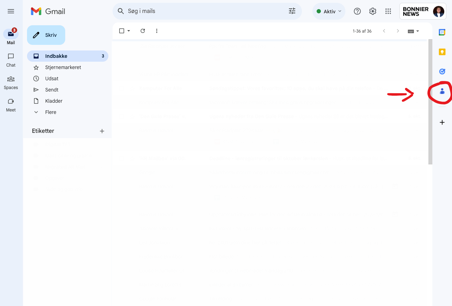Switch to Spaces in the left rail
This screenshot has width=452, height=306.
tap(11, 82)
